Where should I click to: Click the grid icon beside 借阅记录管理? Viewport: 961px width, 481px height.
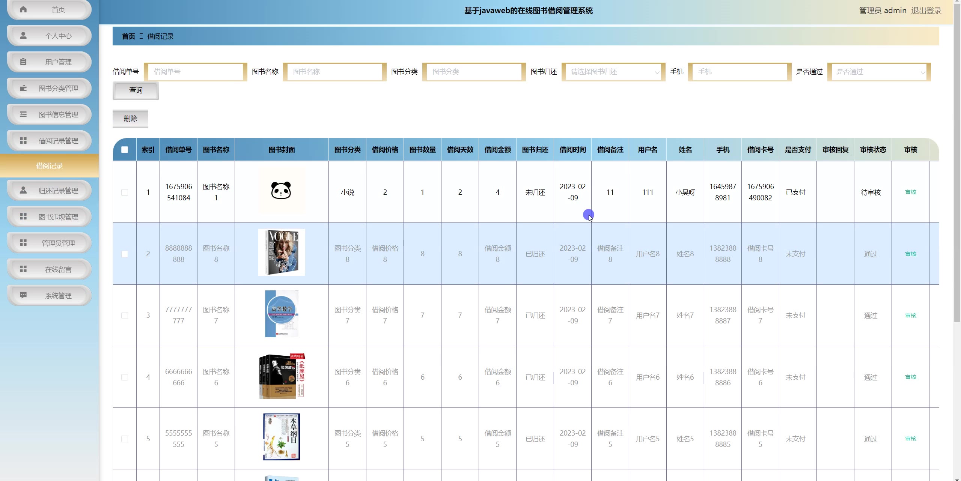pyautogui.click(x=23, y=141)
